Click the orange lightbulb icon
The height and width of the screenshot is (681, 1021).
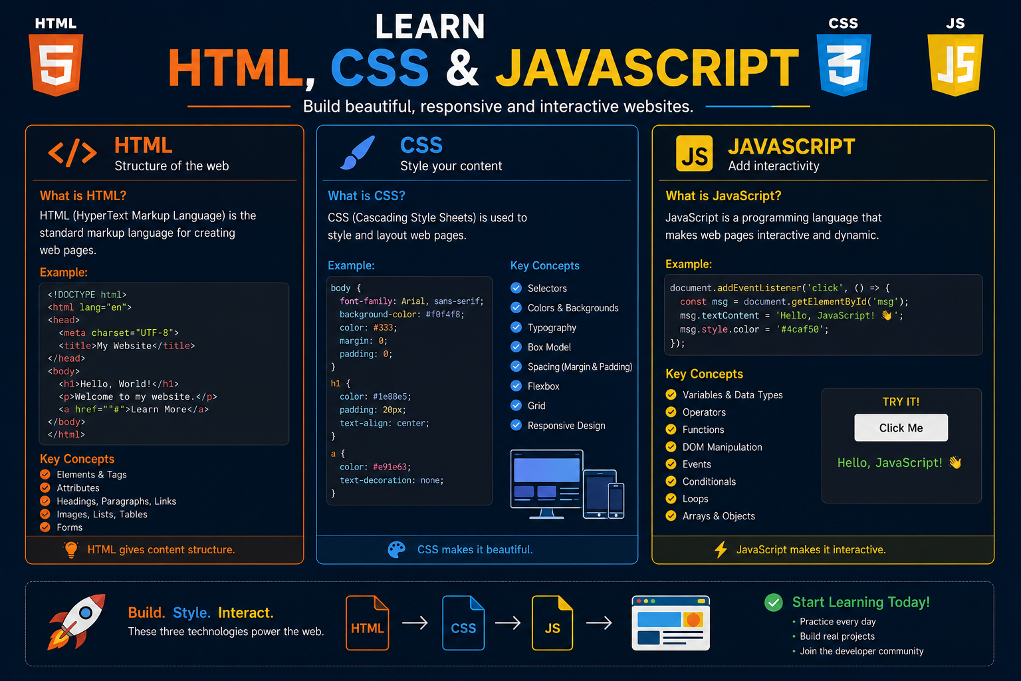70,549
